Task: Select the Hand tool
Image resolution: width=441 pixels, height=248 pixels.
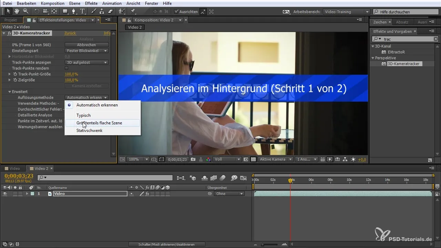Action: point(17,11)
